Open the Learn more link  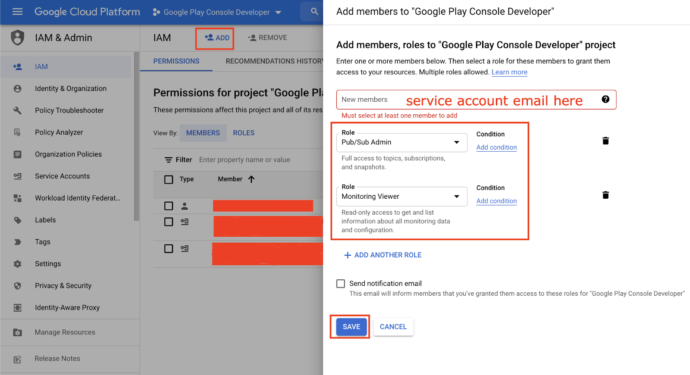pos(509,72)
